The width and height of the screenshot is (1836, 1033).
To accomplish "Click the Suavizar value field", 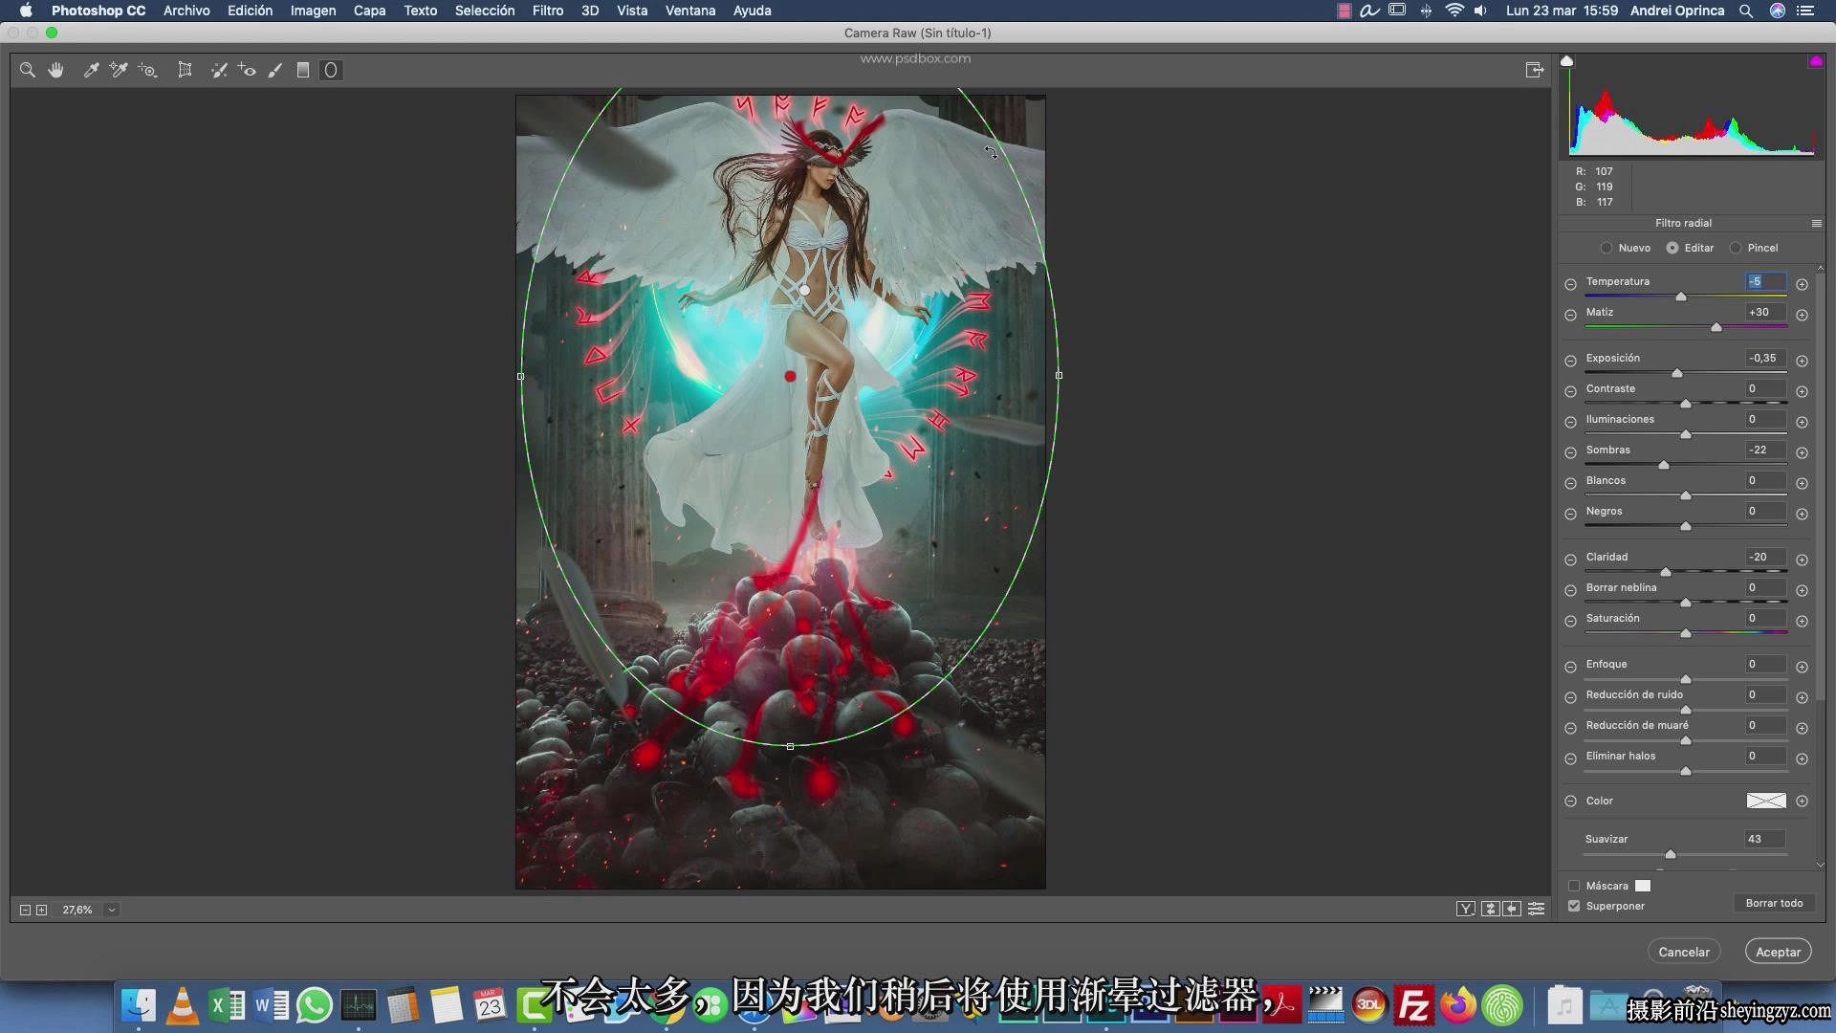I will [1765, 839].
